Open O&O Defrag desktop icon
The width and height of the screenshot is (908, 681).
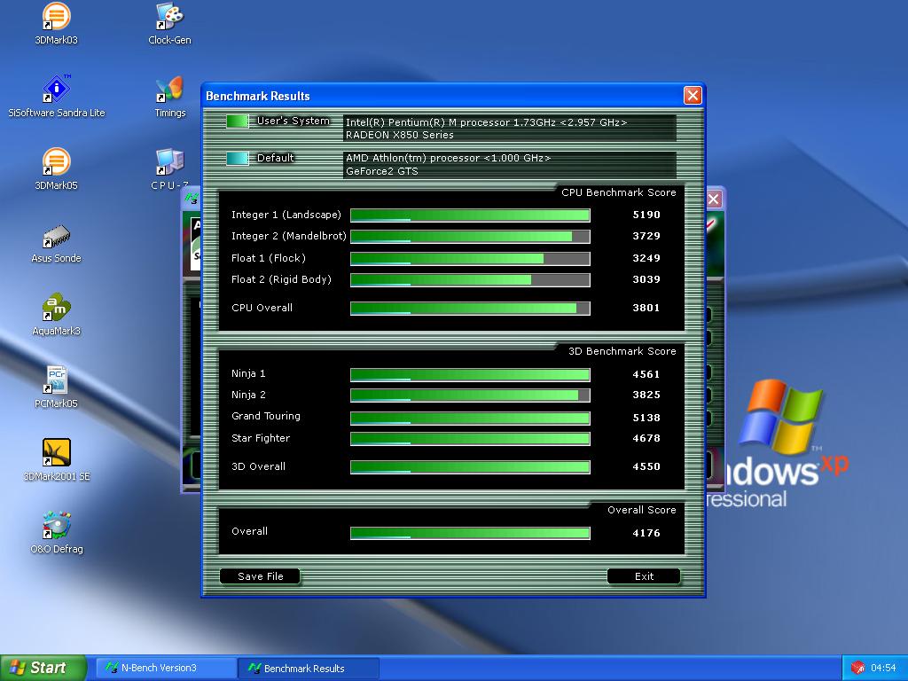tap(57, 527)
